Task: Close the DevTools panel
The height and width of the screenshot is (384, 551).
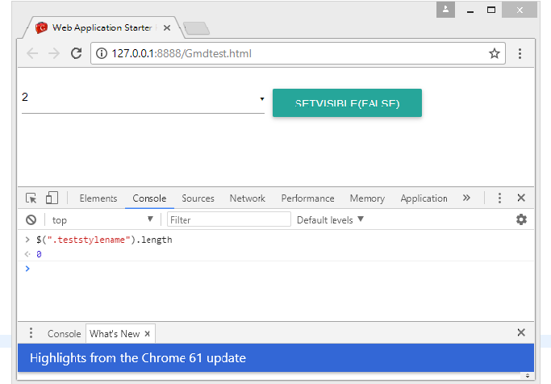Action: (x=521, y=198)
